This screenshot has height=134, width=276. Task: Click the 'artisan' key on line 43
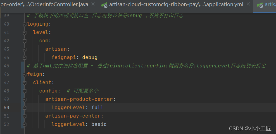pos(56,49)
